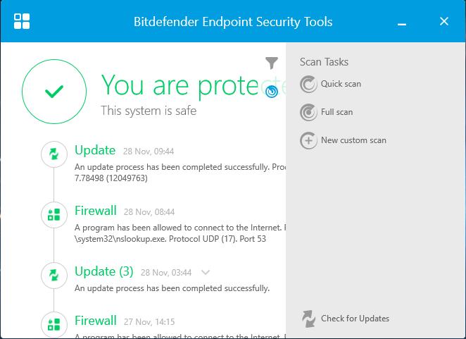The height and width of the screenshot is (339, 466).
Task: Select the 09:44 Update event icon
Action: (54, 154)
